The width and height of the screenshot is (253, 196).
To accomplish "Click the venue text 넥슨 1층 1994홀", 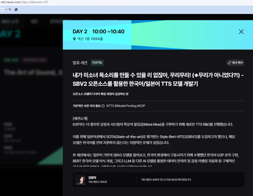I will [90, 39].
